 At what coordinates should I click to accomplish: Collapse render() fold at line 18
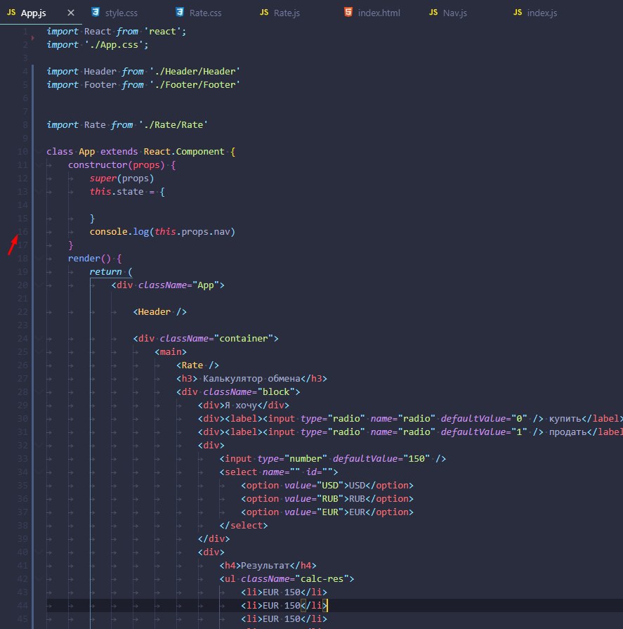(x=39, y=259)
